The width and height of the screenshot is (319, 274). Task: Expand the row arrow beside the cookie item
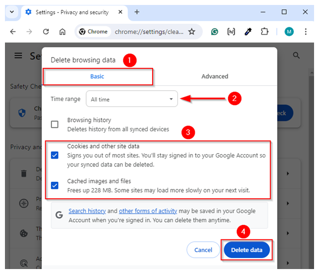coord(288,233)
